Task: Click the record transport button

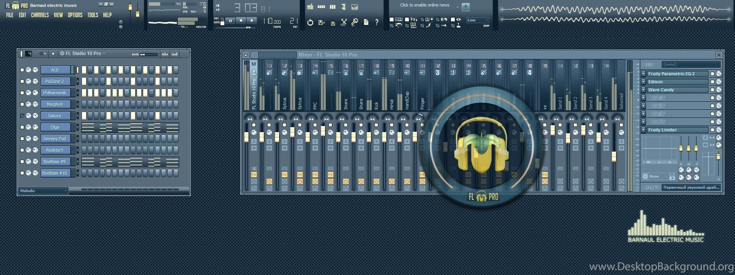Action: tap(252, 21)
